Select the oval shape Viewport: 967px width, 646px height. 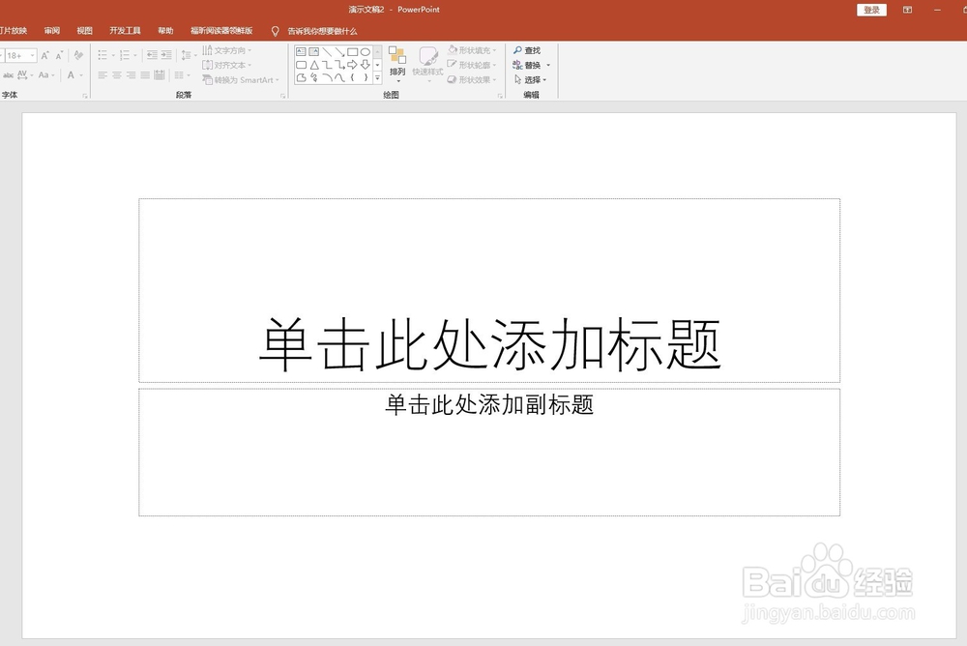tap(366, 52)
